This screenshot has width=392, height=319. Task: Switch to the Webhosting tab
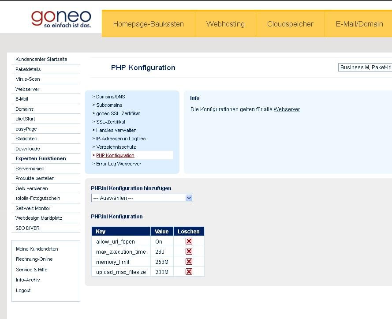click(x=225, y=24)
